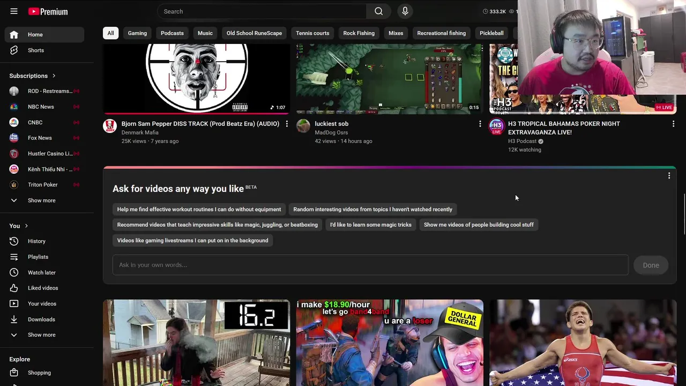Open the Dollar General $18.90/hour thumbnail

point(390,343)
